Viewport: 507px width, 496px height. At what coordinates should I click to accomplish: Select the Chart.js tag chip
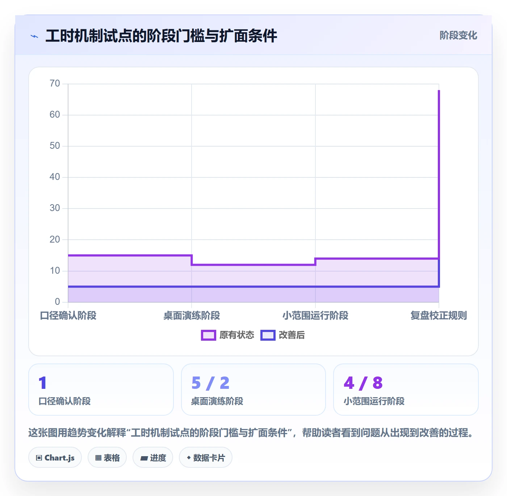pyautogui.click(x=55, y=458)
